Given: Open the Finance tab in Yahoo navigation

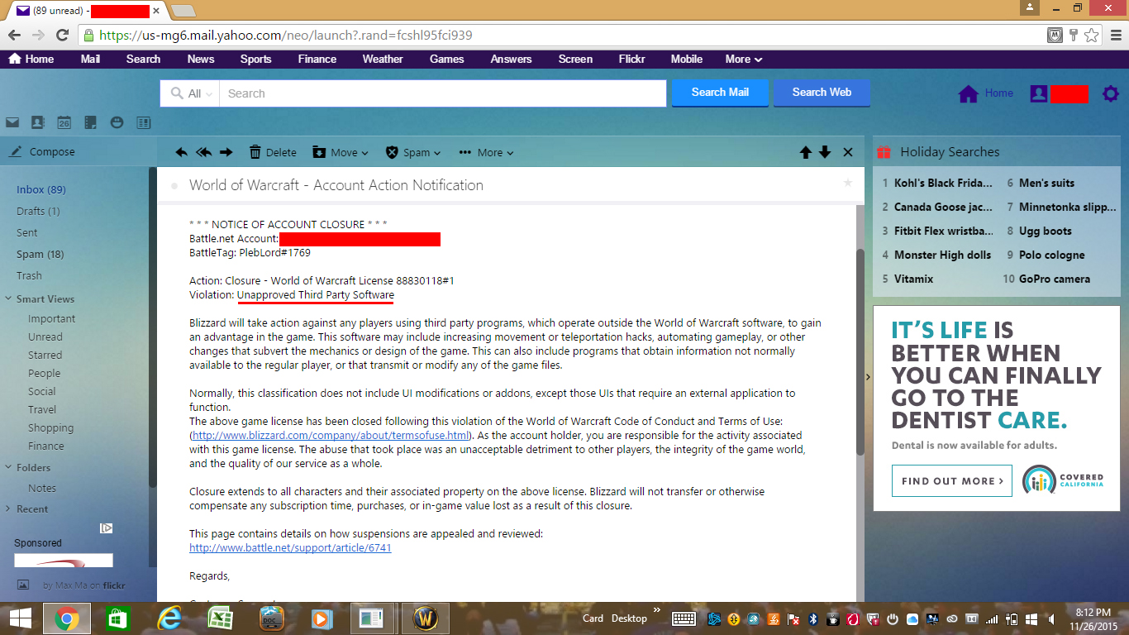Looking at the screenshot, I should 317,59.
